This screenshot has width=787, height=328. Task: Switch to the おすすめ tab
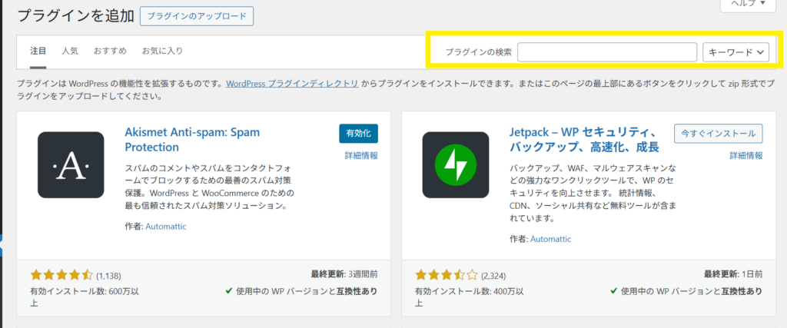click(x=110, y=51)
